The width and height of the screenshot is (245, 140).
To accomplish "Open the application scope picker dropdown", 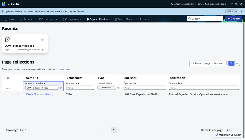I will pos(200,4).
